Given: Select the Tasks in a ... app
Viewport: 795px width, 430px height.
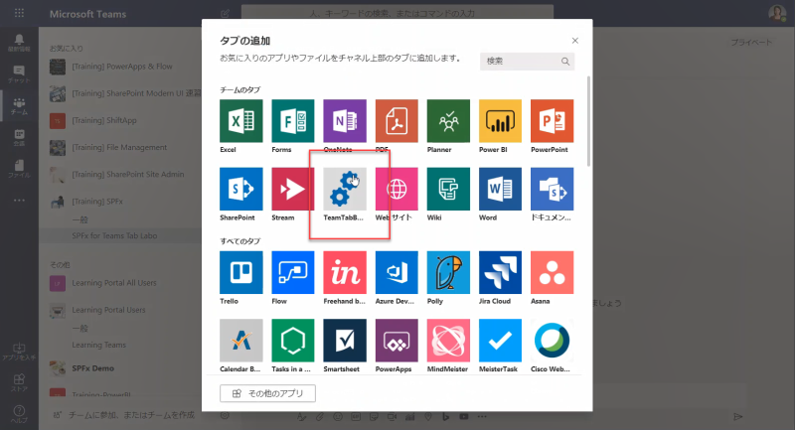Looking at the screenshot, I should point(292,341).
